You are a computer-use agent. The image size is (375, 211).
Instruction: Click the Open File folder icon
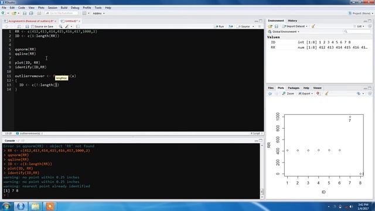14,13
